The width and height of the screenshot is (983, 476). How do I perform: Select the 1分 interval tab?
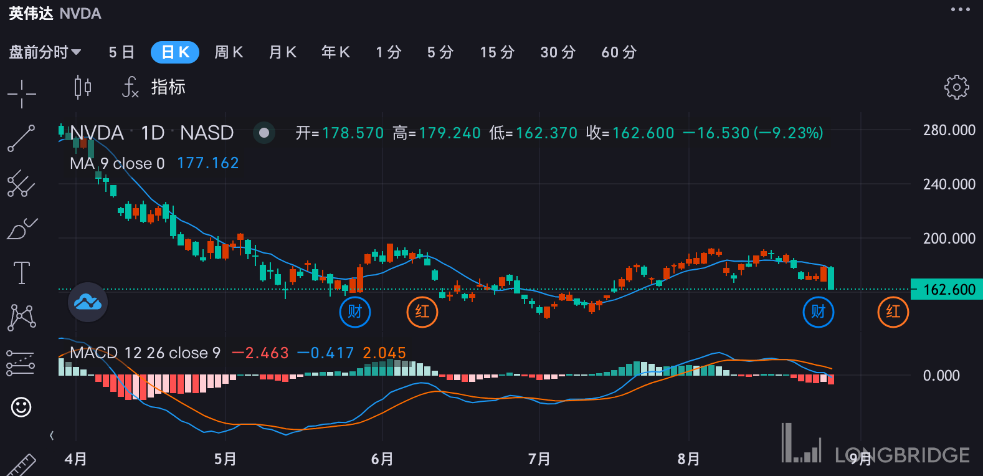coord(389,52)
